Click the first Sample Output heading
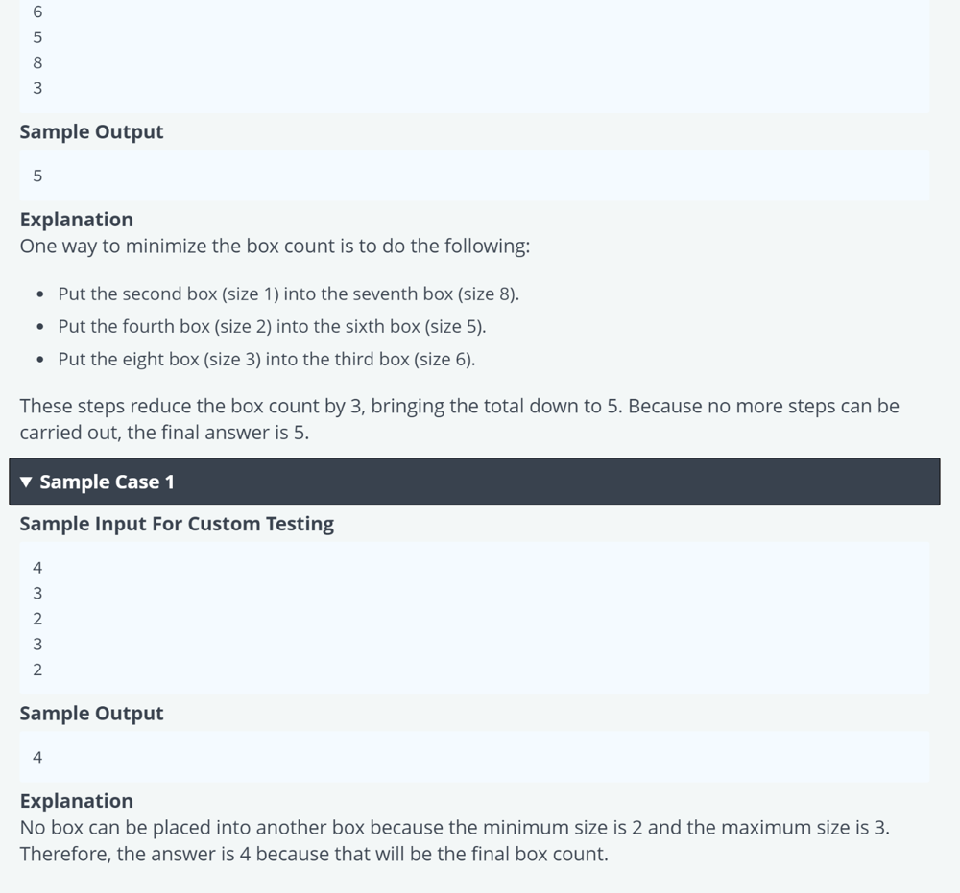Viewport: 960px width, 893px height. click(x=92, y=132)
